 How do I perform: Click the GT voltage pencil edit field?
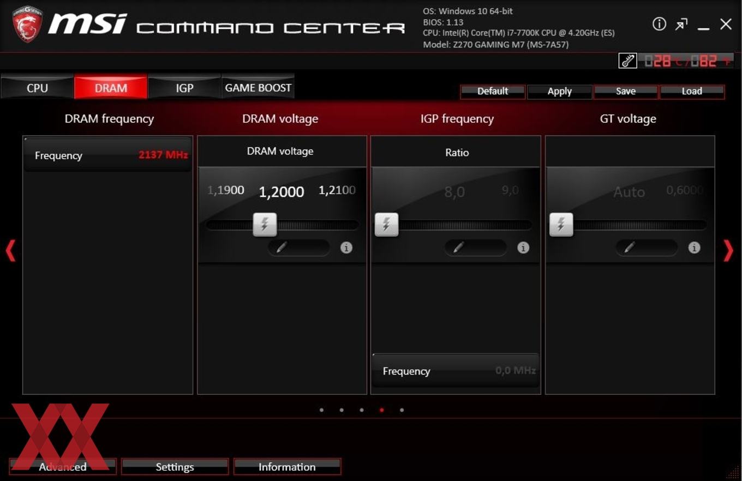click(x=647, y=248)
